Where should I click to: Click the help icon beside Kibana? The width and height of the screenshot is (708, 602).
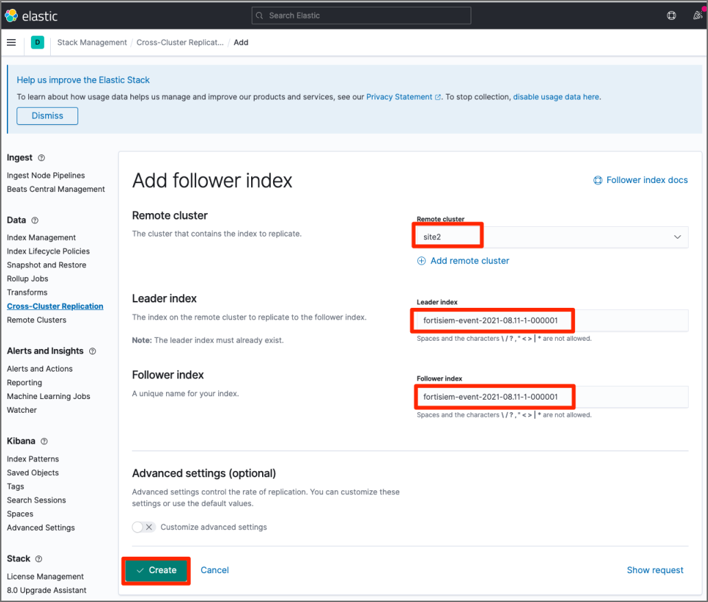tap(45, 442)
